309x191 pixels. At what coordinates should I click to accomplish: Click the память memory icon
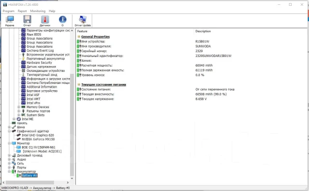click(x=14, y=123)
